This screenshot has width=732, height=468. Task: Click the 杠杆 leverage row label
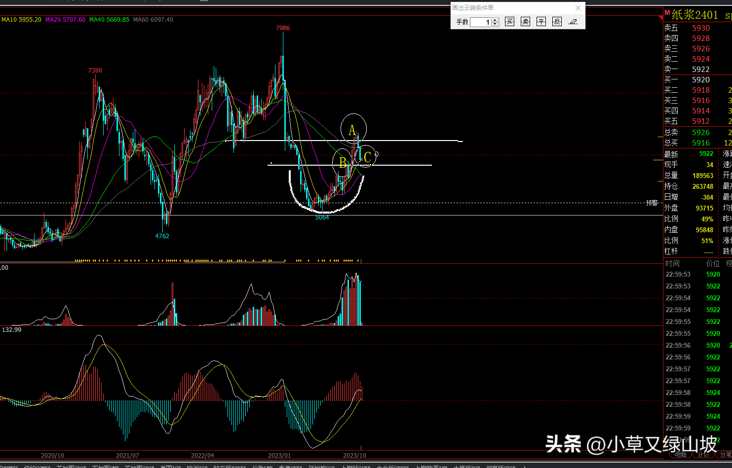(671, 252)
